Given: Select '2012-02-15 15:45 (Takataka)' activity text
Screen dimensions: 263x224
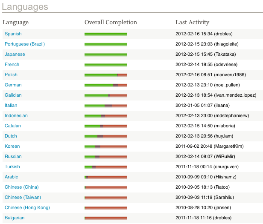Looking at the screenshot, I should tap(206, 54).
